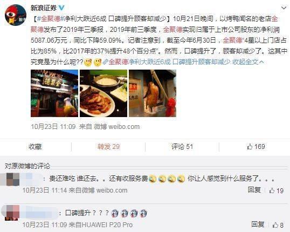Screen dimensions: 290x232
Task: Open the first commenter's blurred avatar
Action: 13,179
